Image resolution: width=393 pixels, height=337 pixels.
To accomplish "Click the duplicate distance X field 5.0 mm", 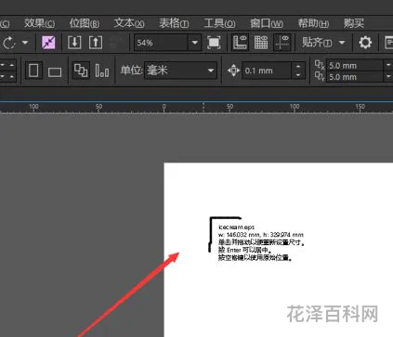I will 355,65.
